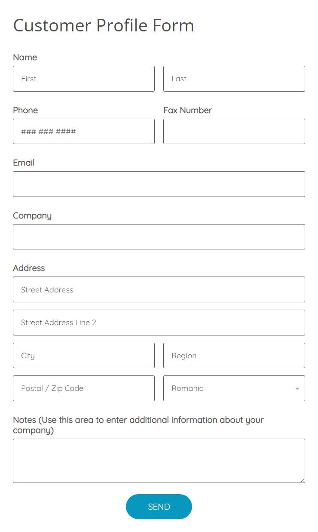Click the First name input field
The height and width of the screenshot is (532, 318).
click(84, 79)
